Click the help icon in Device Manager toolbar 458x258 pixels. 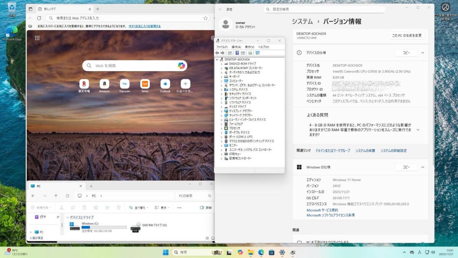tap(237, 53)
